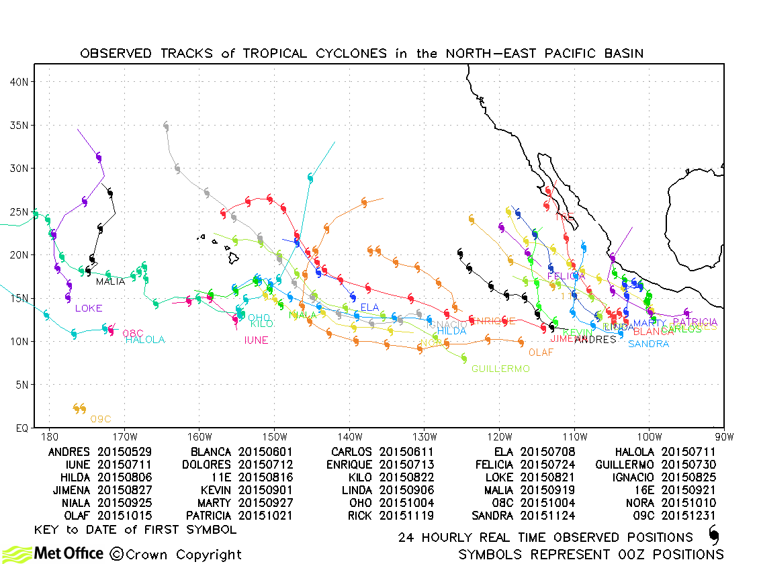Click the 08C label on the map
The width and height of the screenshot is (759, 564).
pyautogui.click(x=132, y=333)
